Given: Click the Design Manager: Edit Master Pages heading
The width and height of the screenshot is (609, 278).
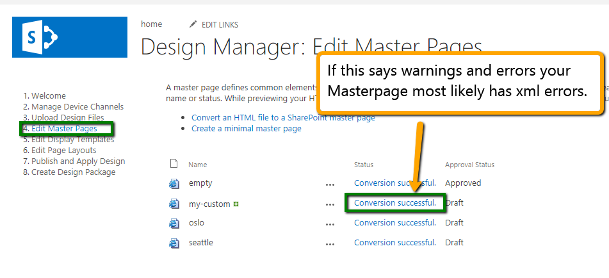Looking at the screenshot, I should click(x=311, y=47).
